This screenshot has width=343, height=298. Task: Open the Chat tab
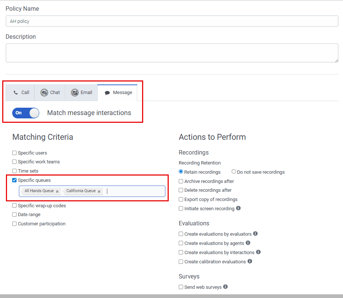(x=49, y=92)
